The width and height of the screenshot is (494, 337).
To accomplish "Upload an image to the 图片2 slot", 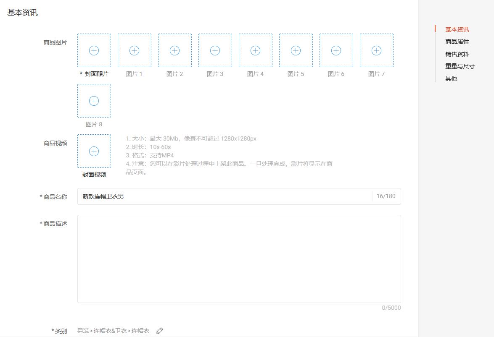I will point(174,50).
